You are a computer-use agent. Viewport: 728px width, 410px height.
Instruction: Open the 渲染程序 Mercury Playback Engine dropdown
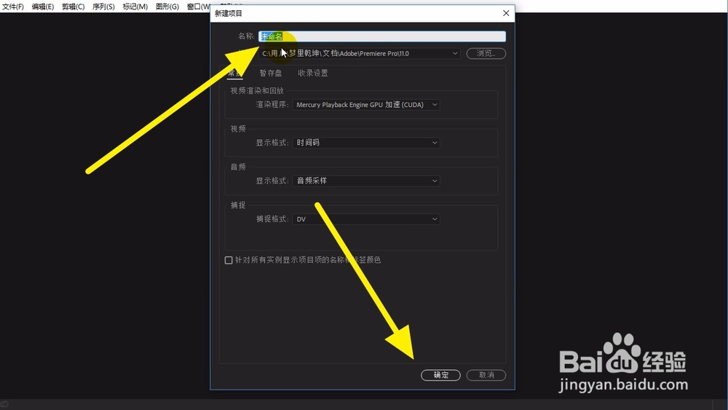366,104
